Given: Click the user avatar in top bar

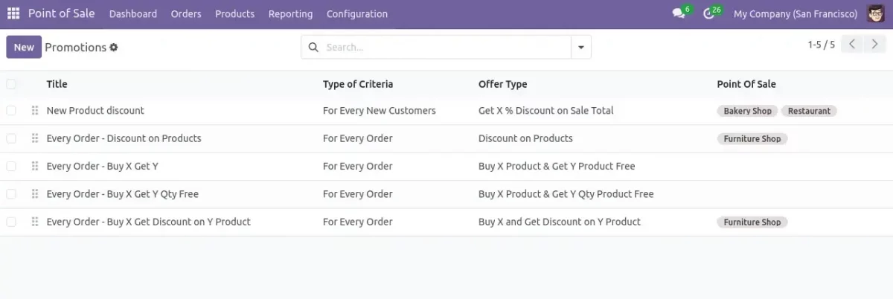Looking at the screenshot, I should pos(875,14).
